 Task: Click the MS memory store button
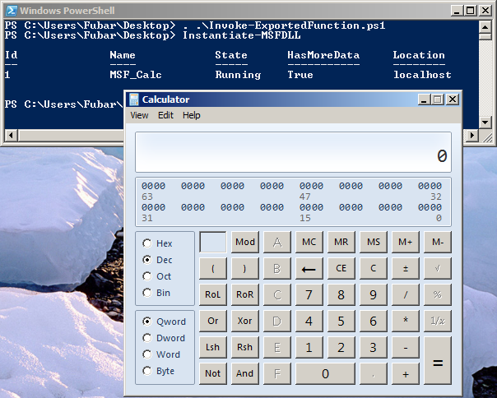tap(374, 242)
